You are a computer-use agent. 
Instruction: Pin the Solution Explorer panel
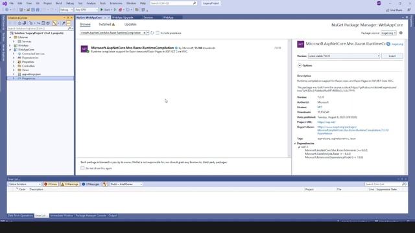67,17
